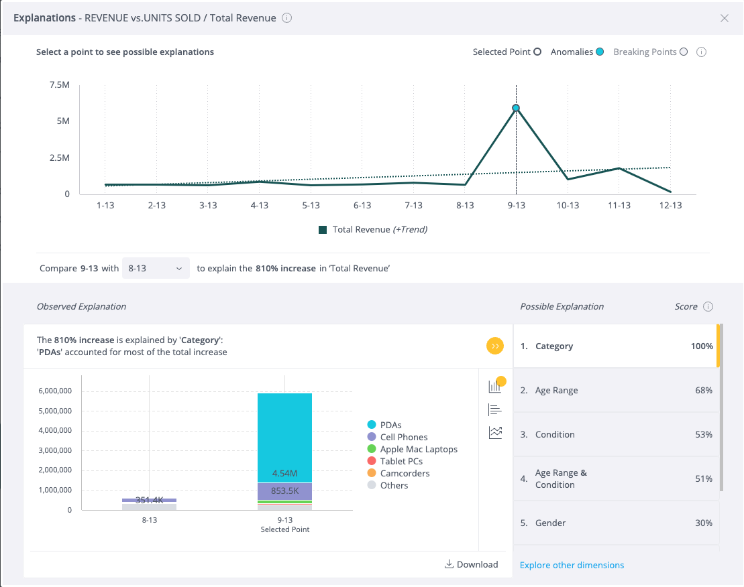The image size is (744, 587).
Task: Open info icon next to Breaking Points
Action: (701, 52)
